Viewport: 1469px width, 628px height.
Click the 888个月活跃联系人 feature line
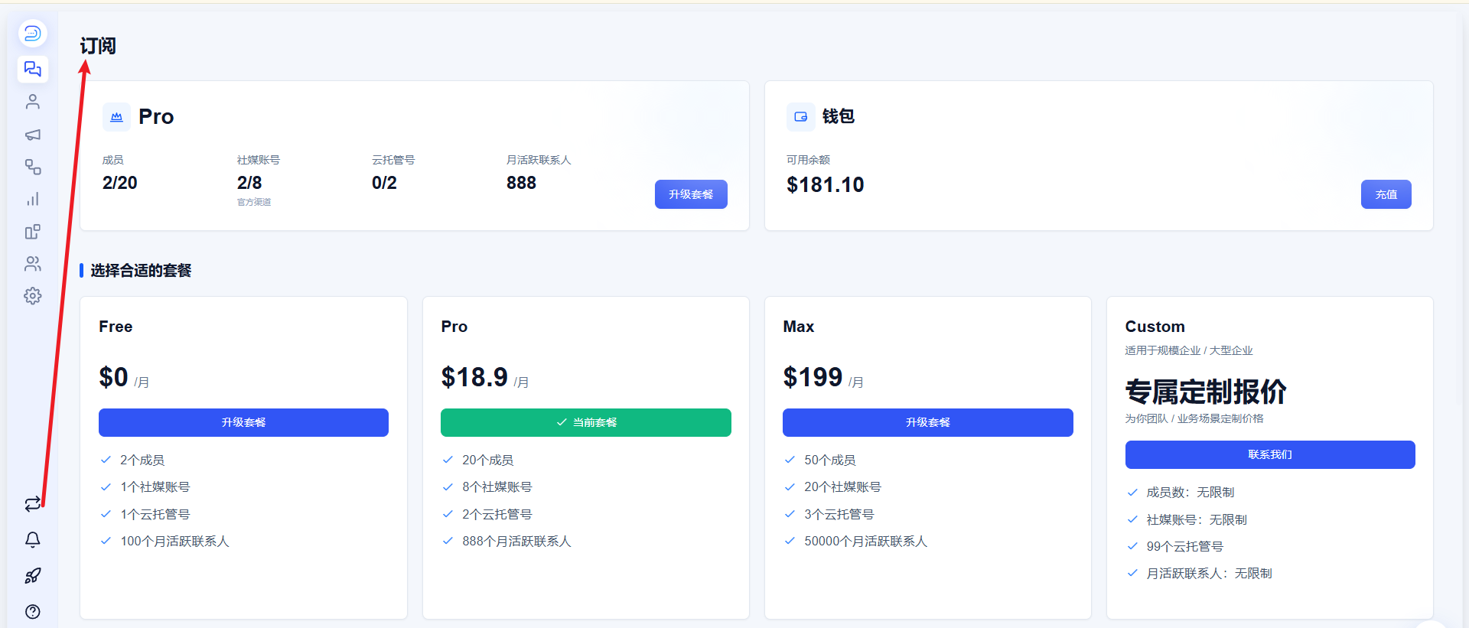tap(516, 542)
